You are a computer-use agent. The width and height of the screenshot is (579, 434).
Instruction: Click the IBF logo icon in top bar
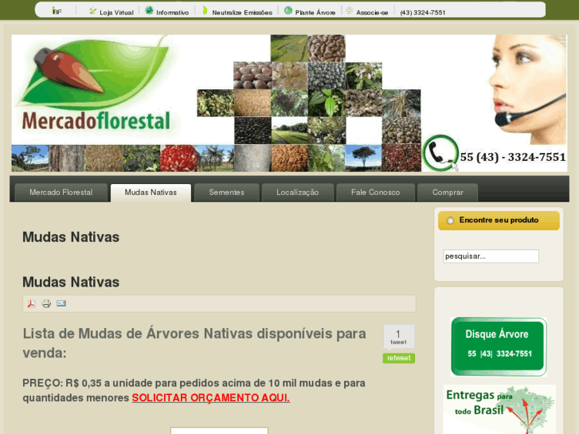tap(57, 11)
